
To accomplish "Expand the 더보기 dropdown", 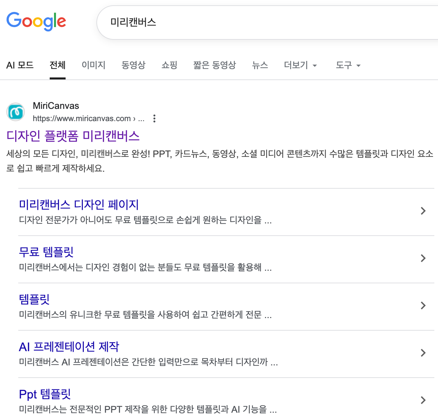I will pyautogui.click(x=301, y=65).
